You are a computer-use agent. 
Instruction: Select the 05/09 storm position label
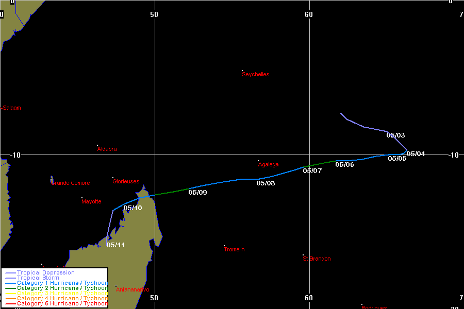[197, 193]
